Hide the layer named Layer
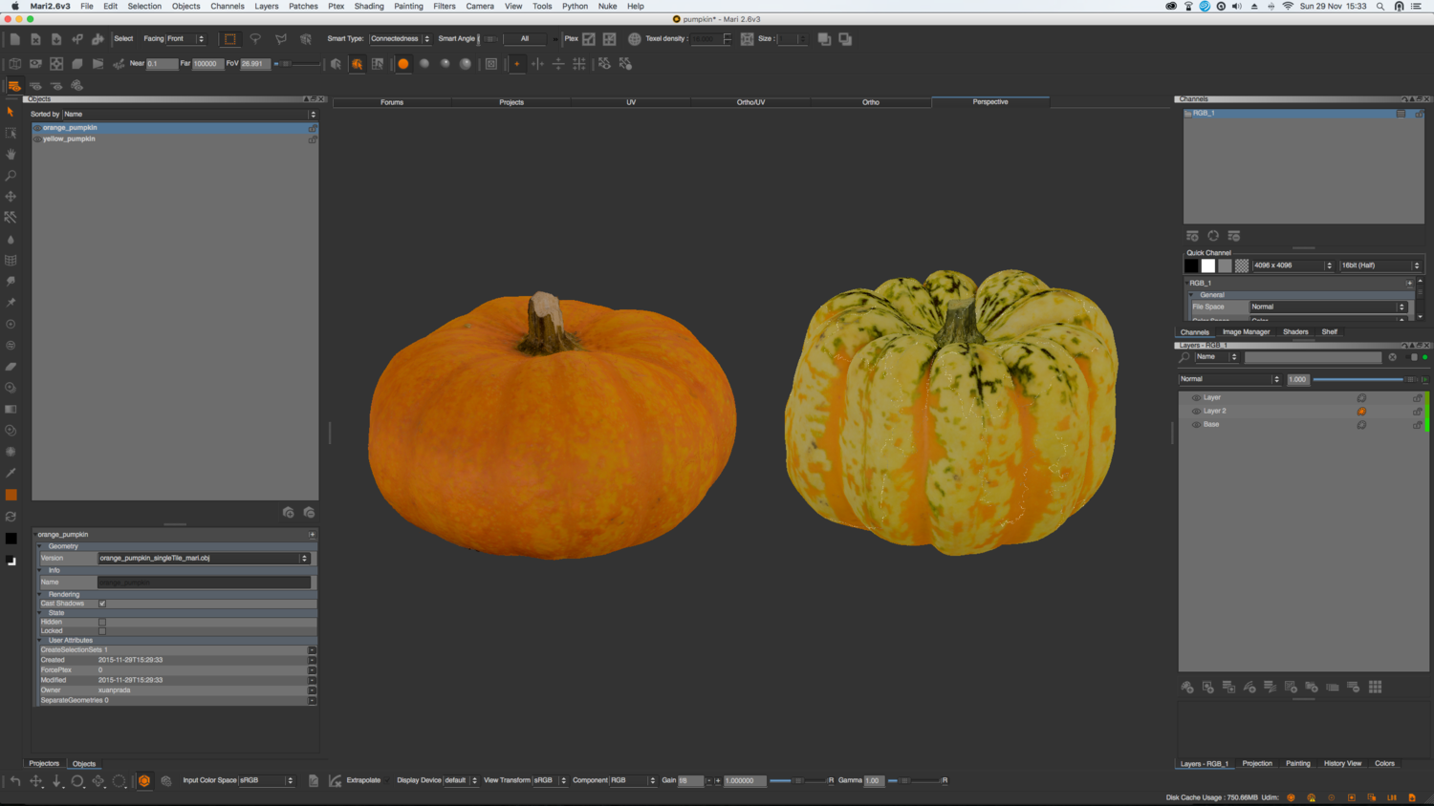Viewport: 1434px width, 806px height. pos(1196,398)
